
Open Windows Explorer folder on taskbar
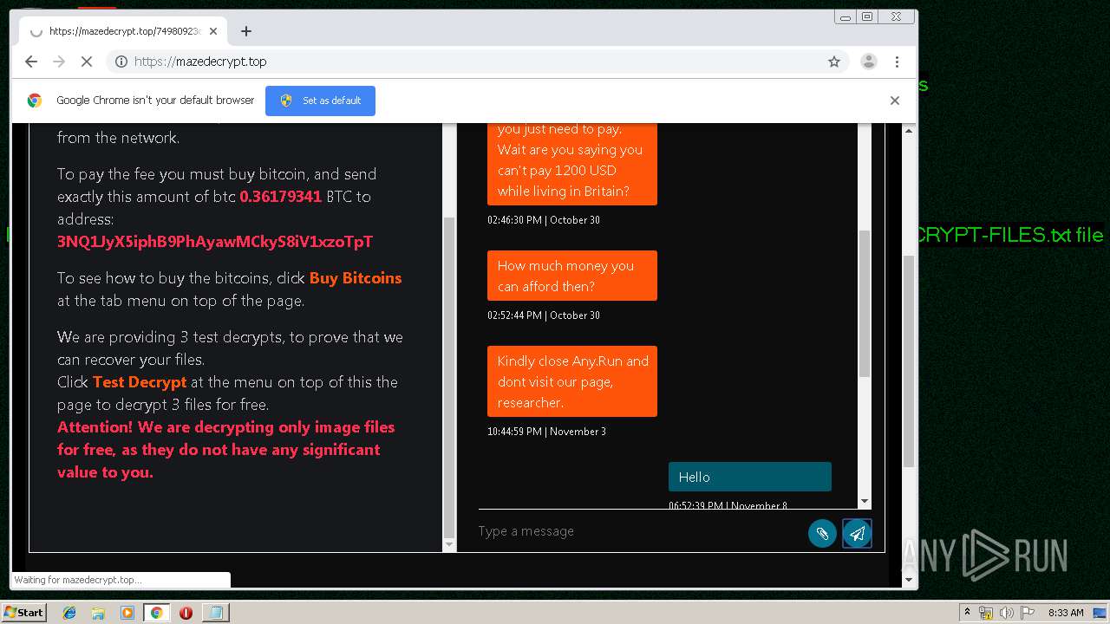98,613
